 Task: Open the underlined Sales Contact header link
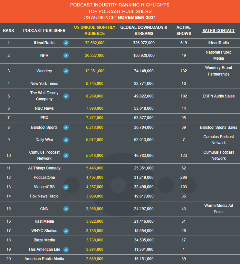[218, 31]
